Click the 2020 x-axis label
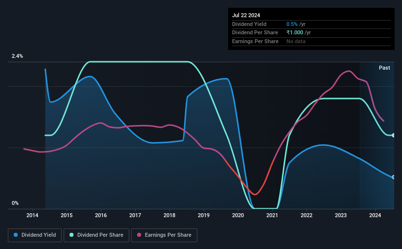This screenshot has width=402, height=249. point(238,215)
